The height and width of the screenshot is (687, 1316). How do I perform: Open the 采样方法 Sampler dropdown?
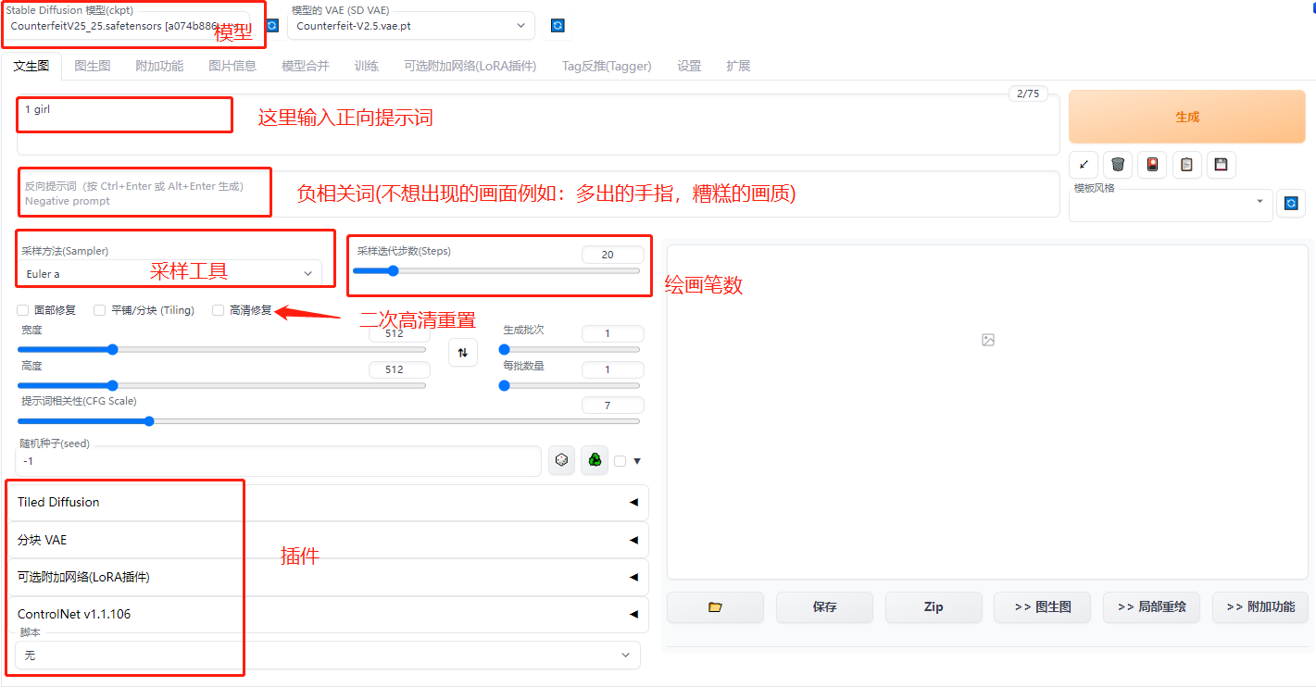[x=169, y=273]
